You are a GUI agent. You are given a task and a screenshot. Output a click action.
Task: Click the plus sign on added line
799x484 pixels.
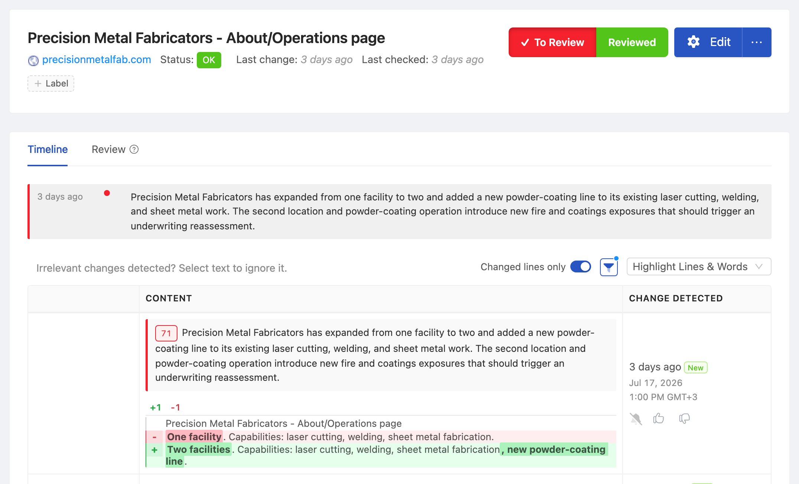(154, 450)
